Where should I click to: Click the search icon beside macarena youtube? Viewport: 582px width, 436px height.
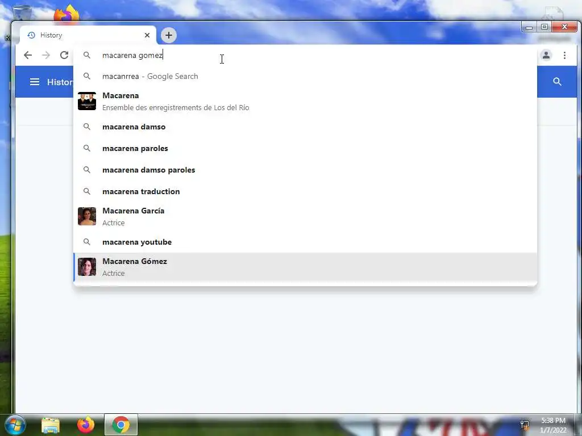click(87, 242)
